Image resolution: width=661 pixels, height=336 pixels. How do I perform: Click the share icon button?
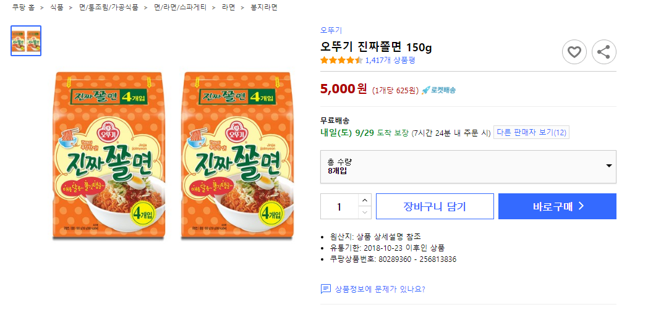point(604,52)
